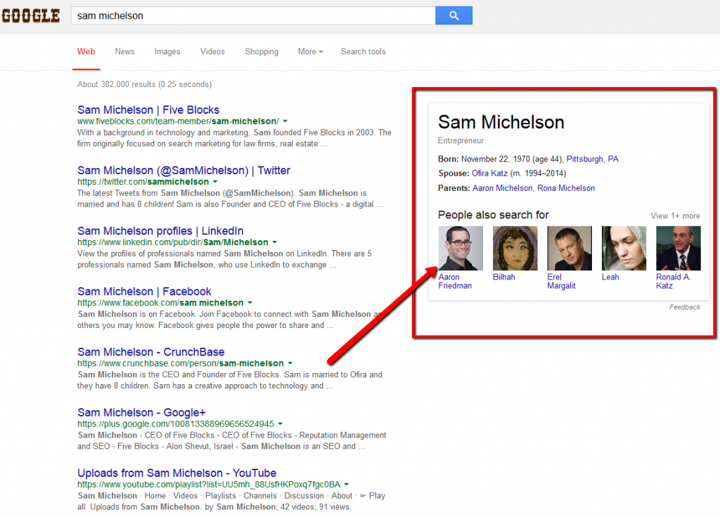Click the linkedin.com/pub/dir green URL text

[173, 242]
